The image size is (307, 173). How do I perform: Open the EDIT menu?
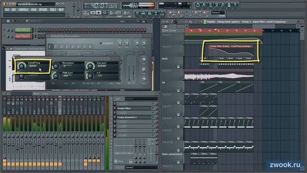pyautogui.click(x=14, y=10)
